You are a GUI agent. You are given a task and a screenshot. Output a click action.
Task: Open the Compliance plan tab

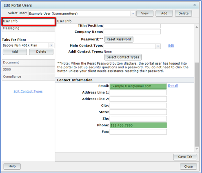pos(28,77)
